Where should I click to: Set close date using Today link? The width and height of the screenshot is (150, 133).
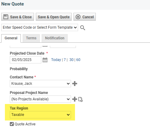(x=56, y=60)
